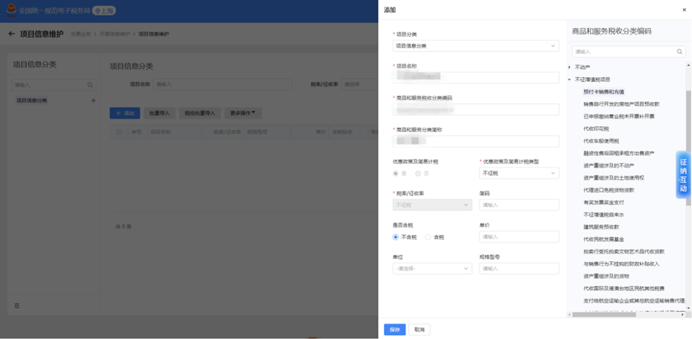Screen dimensions: 692x339
Task: Open the 更多操作 menu
Action: [243, 113]
